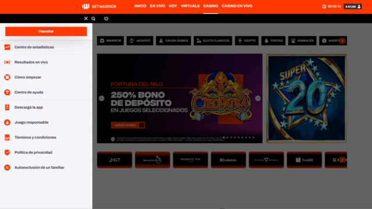The height and width of the screenshot is (209, 372).
Task: Go to previous banner slide
Action: (x=102, y=98)
